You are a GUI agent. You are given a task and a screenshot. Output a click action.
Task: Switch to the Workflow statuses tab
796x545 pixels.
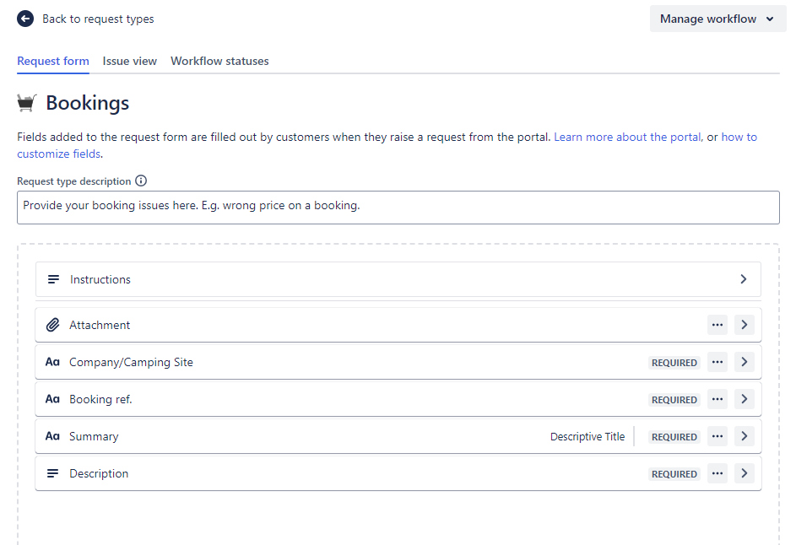pyautogui.click(x=219, y=61)
